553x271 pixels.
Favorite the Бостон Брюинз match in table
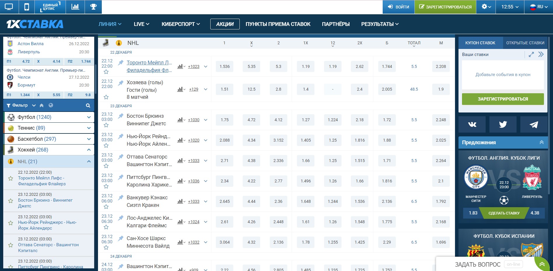(106, 125)
